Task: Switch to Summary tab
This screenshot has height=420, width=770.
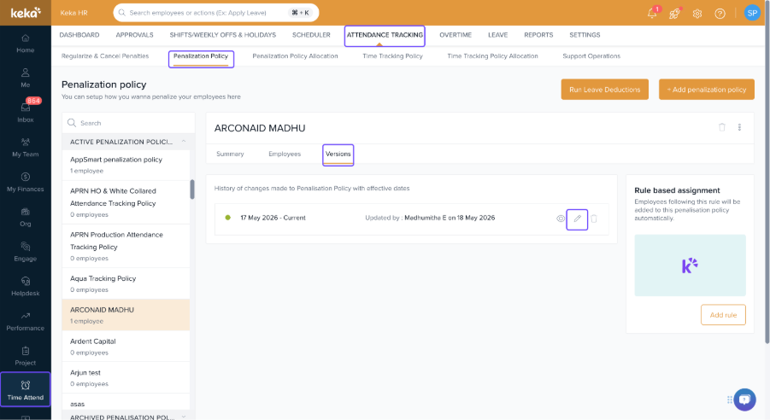Action: point(230,154)
